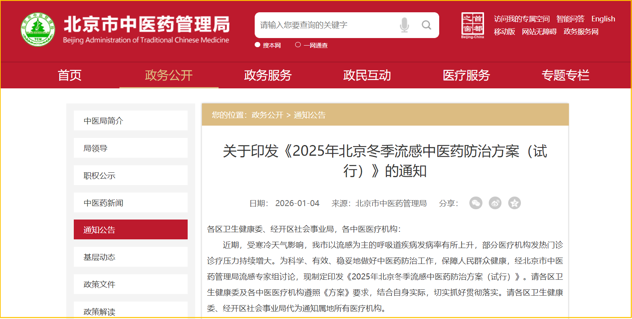Click the 网站无障碍 accessibility link
This screenshot has height=319, width=632.
click(x=539, y=32)
